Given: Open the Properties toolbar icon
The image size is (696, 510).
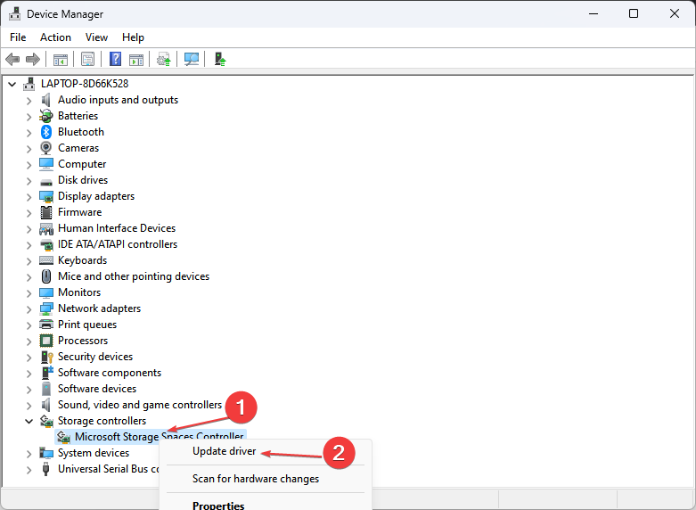Looking at the screenshot, I should tap(88, 59).
